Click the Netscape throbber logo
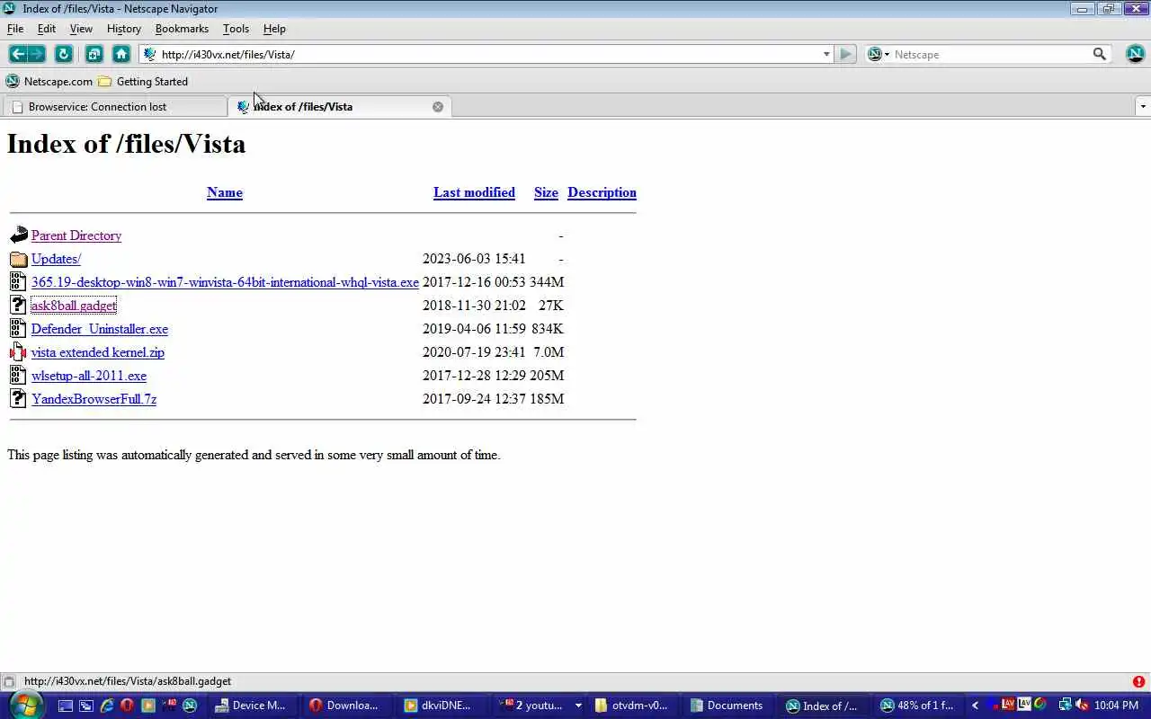1151x719 pixels. pyautogui.click(x=1135, y=54)
